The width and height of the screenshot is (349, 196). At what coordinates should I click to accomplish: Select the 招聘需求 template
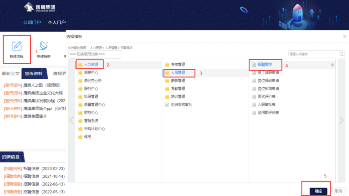[x=262, y=64]
